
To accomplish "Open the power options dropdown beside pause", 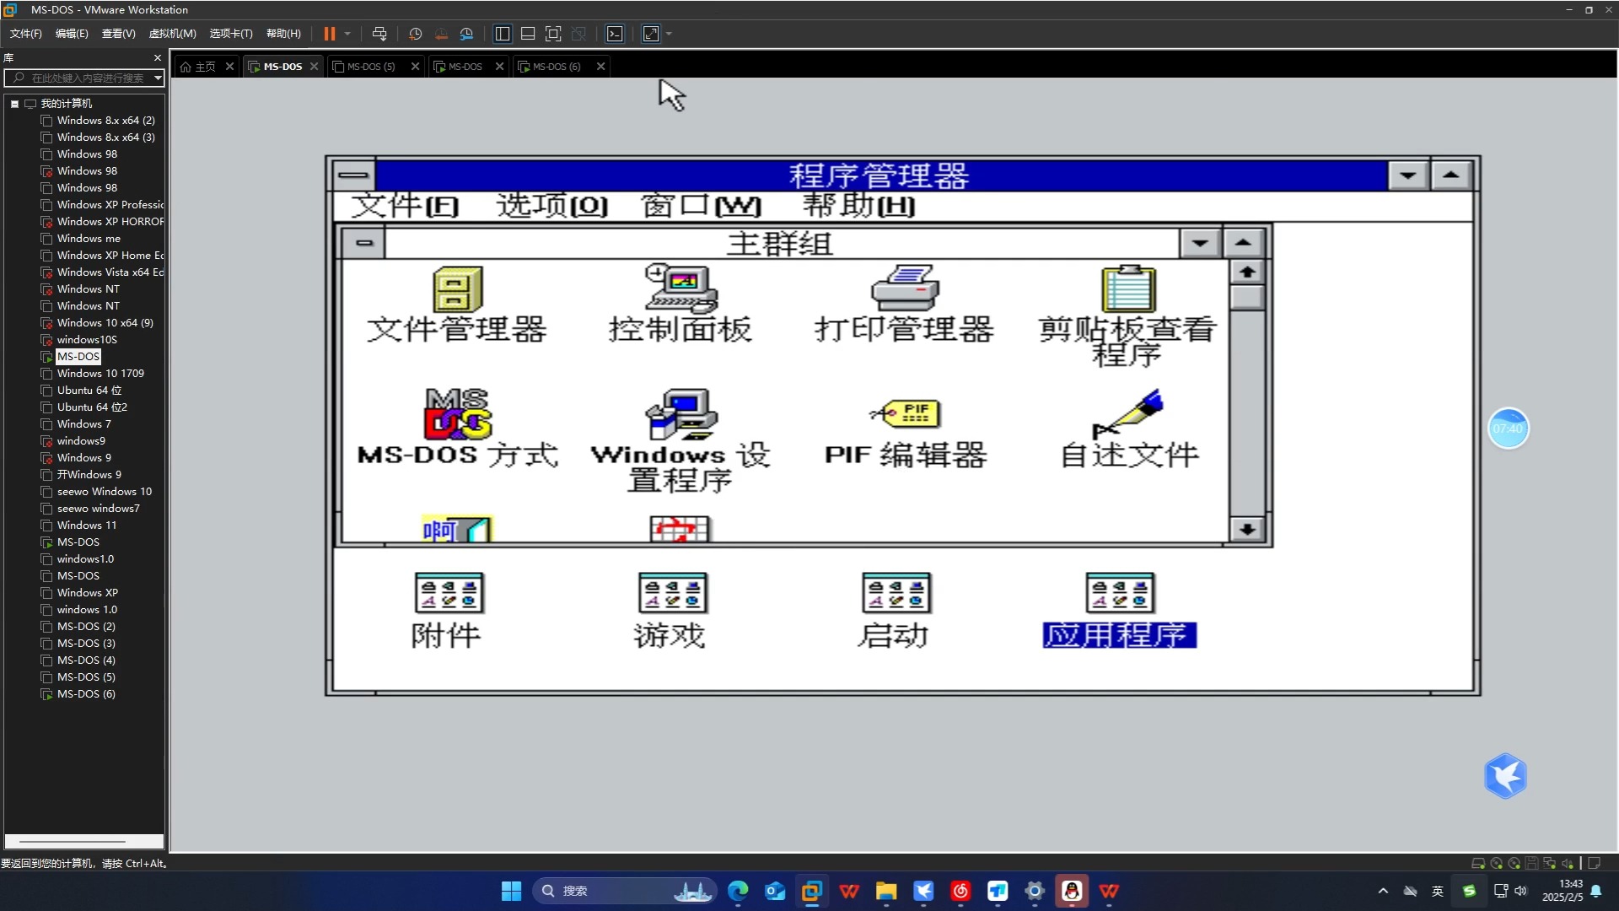I will (x=347, y=34).
